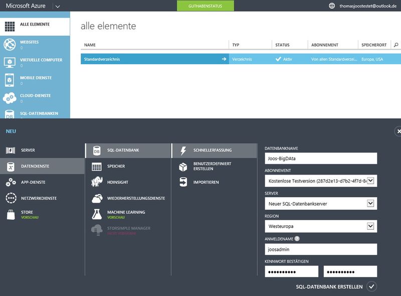The width and height of the screenshot is (401, 296).
Task: Open account menu thomasjoostestet@outlook.de
Action: click(368, 6)
